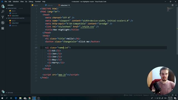Click the ENG language indicator
Screen dimensions: 178x100
click(165, 98)
